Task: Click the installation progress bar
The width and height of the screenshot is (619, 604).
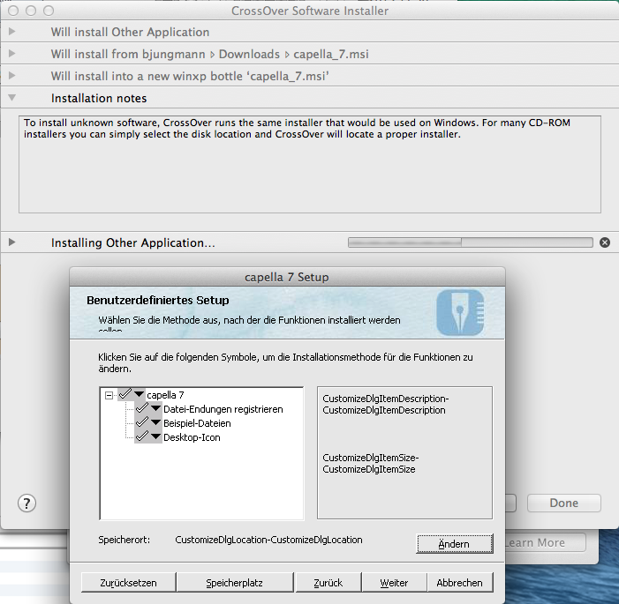Action: pos(470,242)
